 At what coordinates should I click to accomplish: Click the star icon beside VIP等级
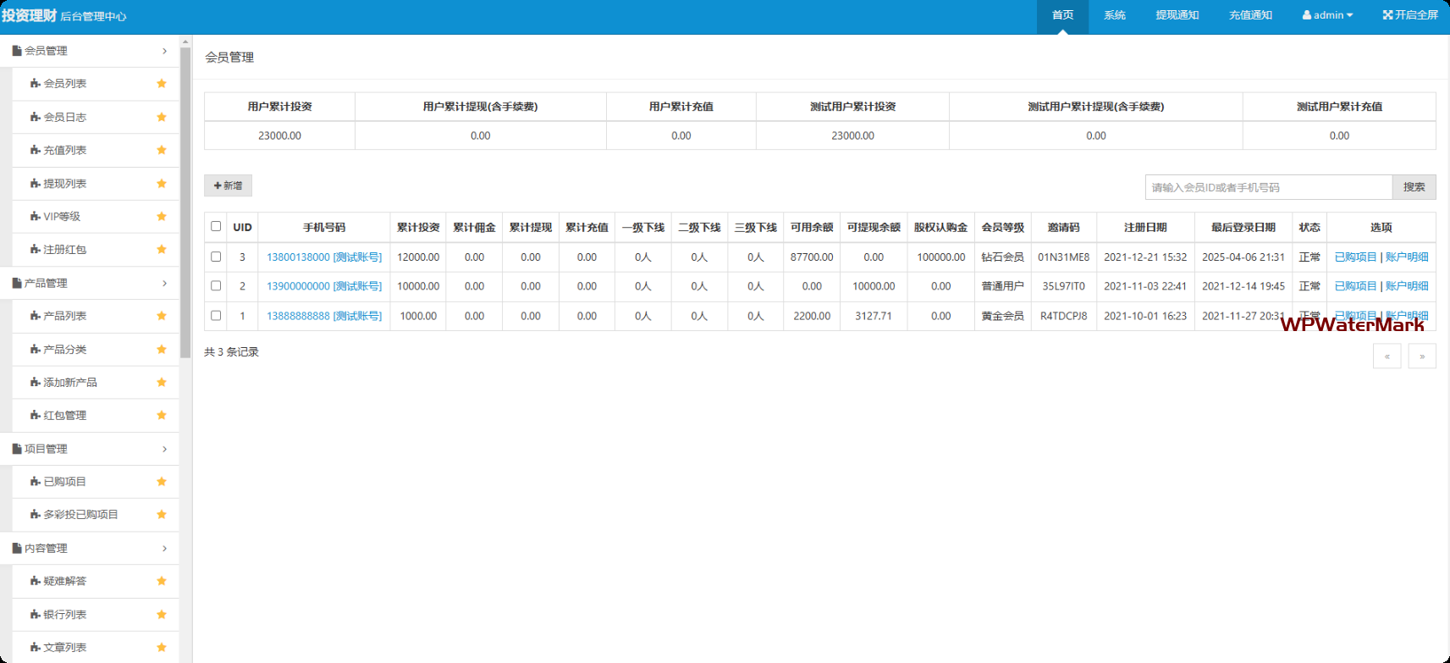(162, 217)
